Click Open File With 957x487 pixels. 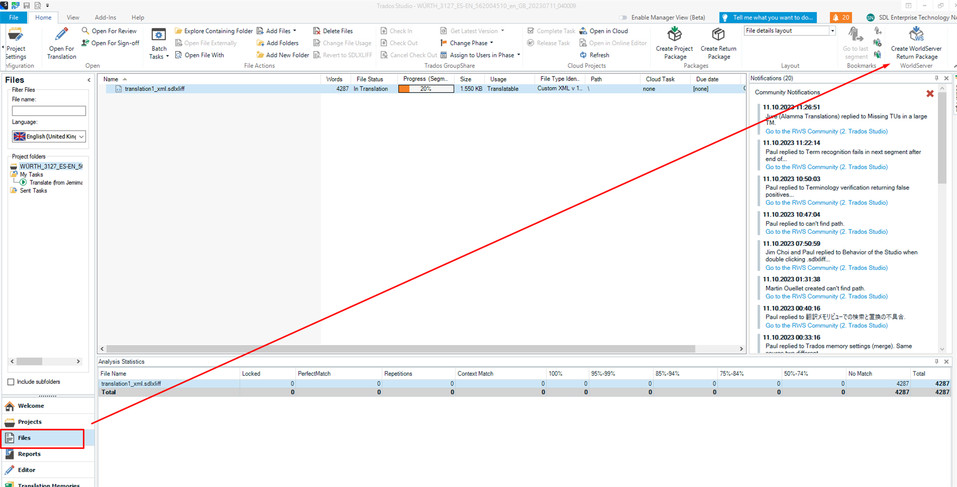point(199,55)
